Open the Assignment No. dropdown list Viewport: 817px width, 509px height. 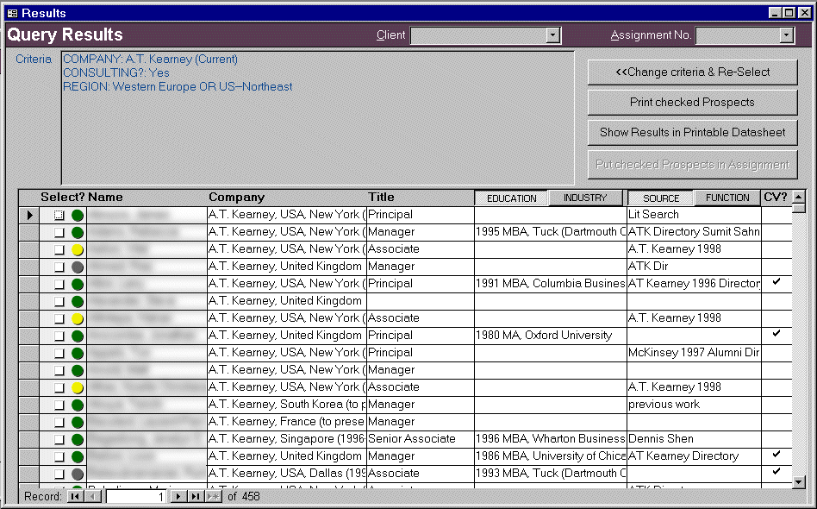[786, 35]
